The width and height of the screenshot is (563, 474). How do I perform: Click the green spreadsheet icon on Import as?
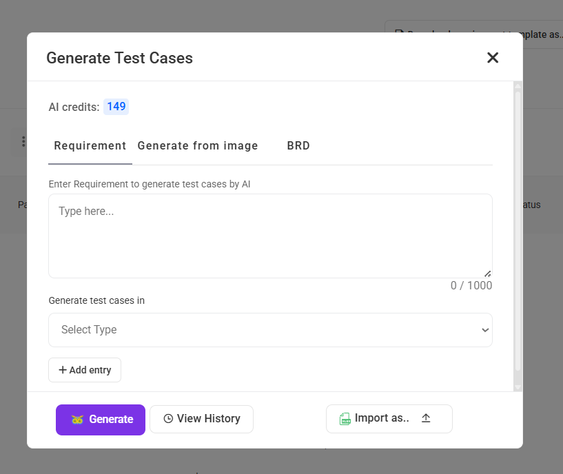[345, 419]
